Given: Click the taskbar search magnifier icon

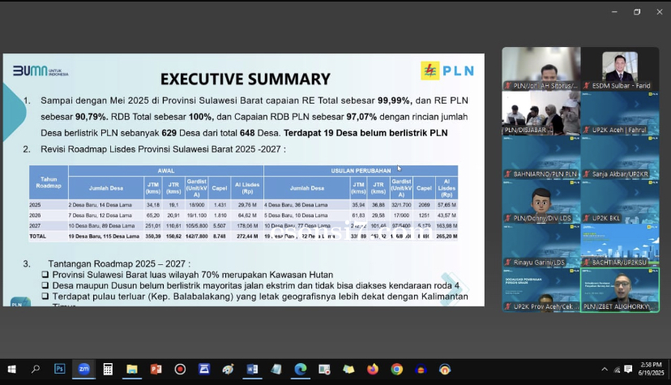Looking at the screenshot, I should (36, 369).
